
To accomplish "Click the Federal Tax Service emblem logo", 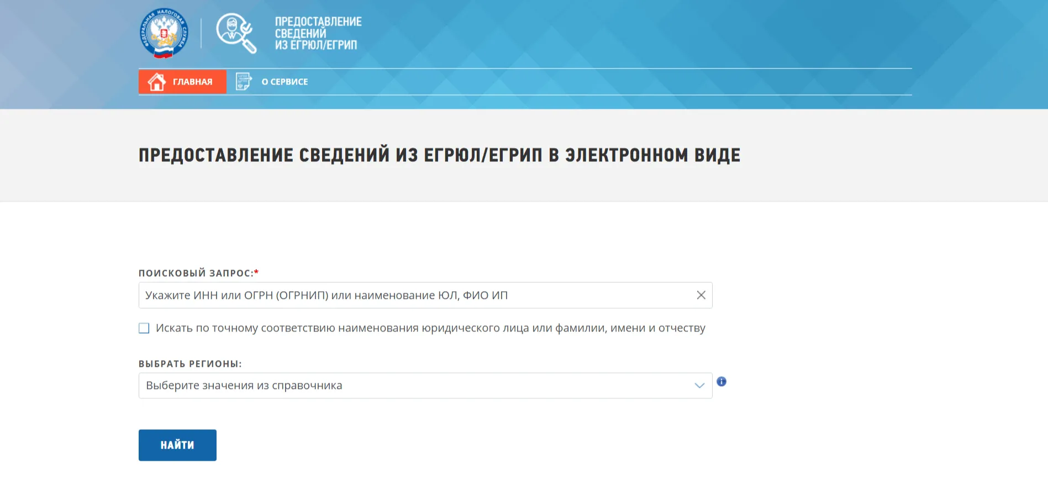I will pyautogui.click(x=164, y=33).
